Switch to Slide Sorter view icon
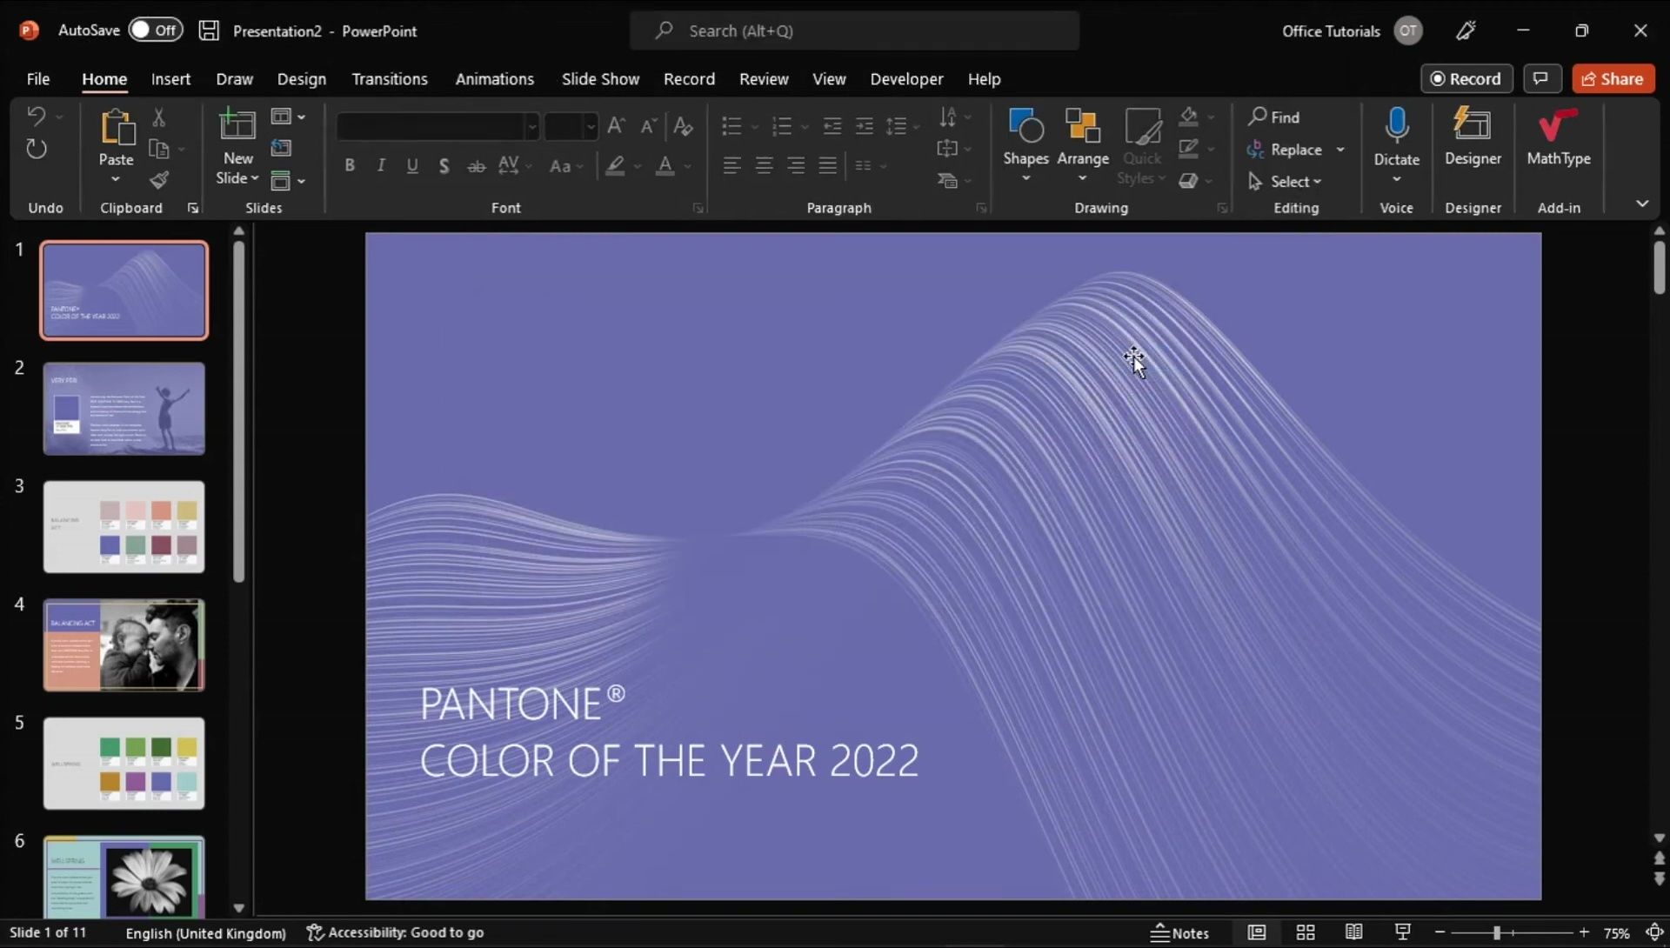The image size is (1670, 948). click(x=1305, y=932)
